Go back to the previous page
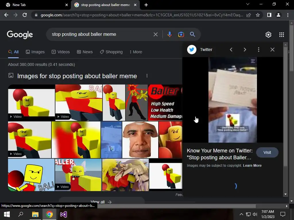294x220 pixels. tap(6, 15)
